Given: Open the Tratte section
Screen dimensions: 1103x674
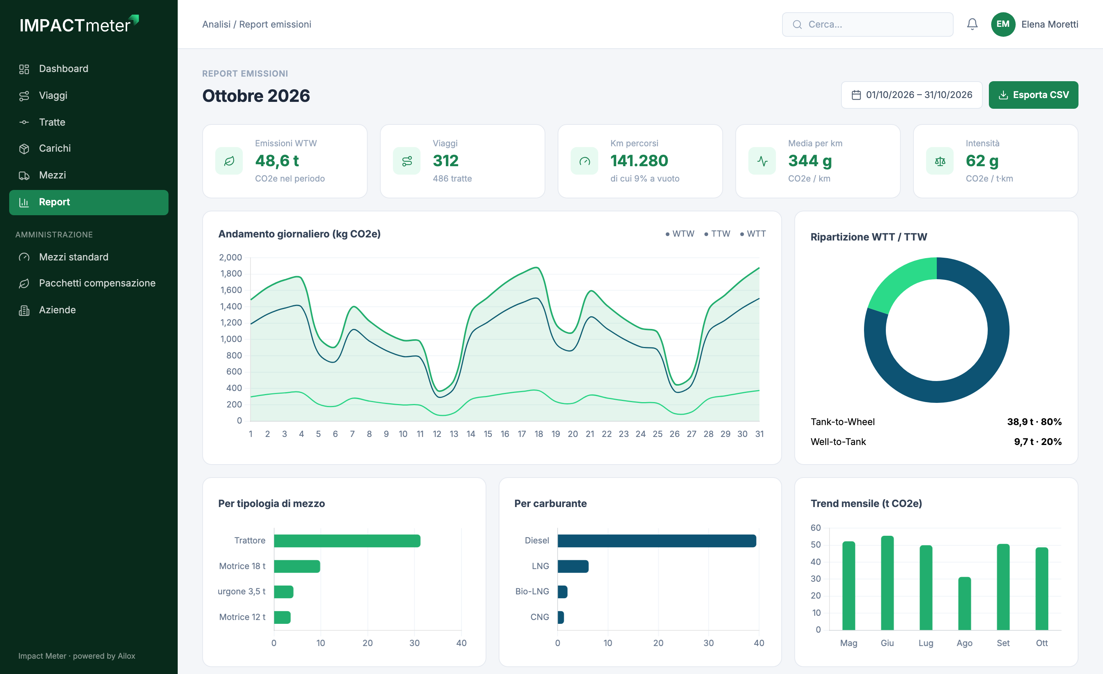Looking at the screenshot, I should click(x=88, y=122).
